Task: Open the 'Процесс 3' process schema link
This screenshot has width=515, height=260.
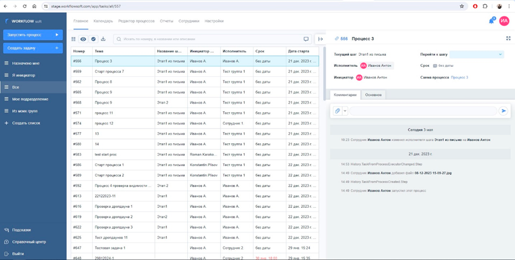Action: [x=459, y=77]
